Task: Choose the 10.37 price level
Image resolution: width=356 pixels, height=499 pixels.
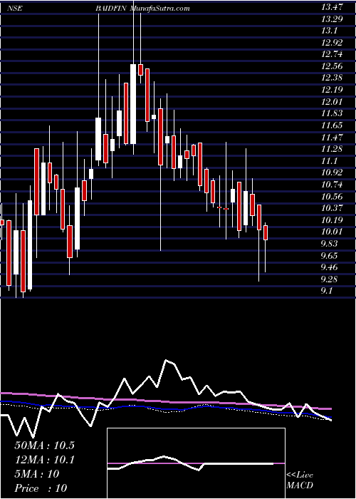Action: click(332, 208)
